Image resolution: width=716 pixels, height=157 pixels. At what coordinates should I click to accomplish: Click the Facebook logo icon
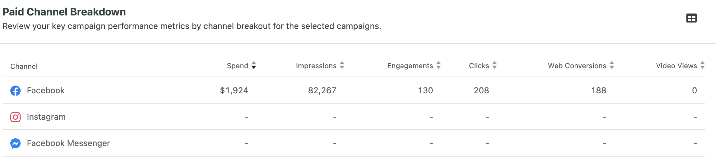pyautogui.click(x=15, y=91)
